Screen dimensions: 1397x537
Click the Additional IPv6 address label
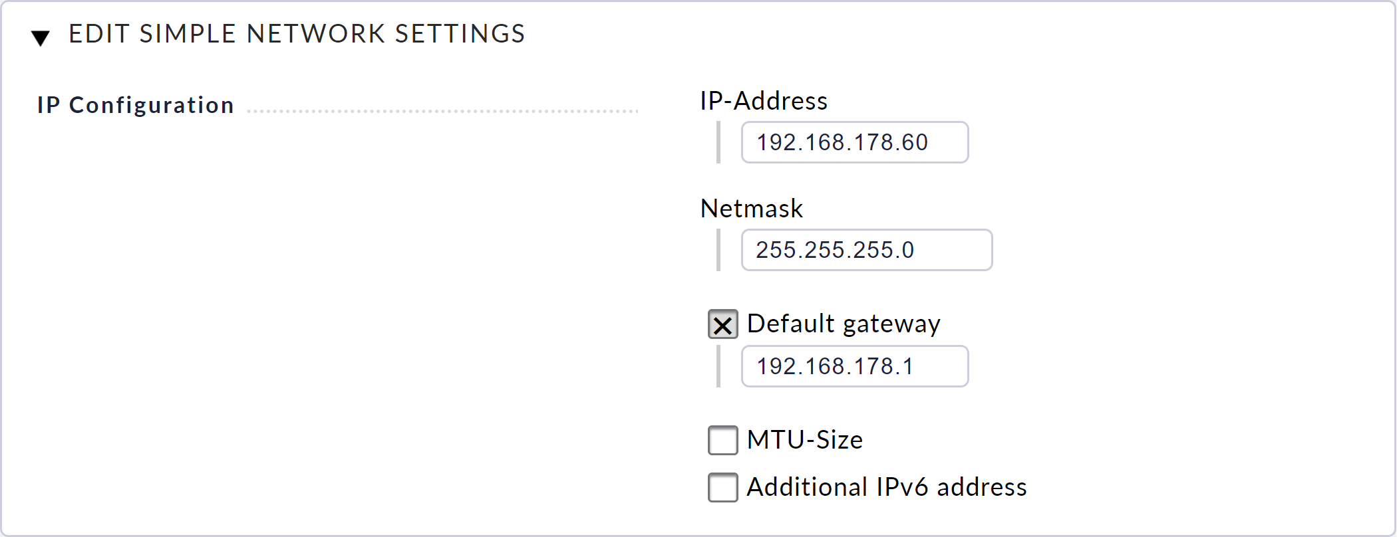click(887, 486)
